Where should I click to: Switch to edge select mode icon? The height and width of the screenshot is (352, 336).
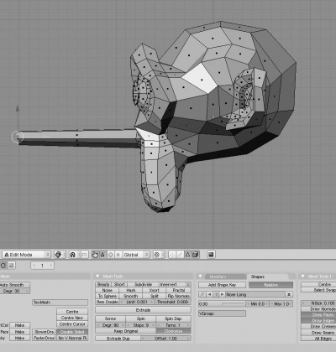tap(180, 255)
